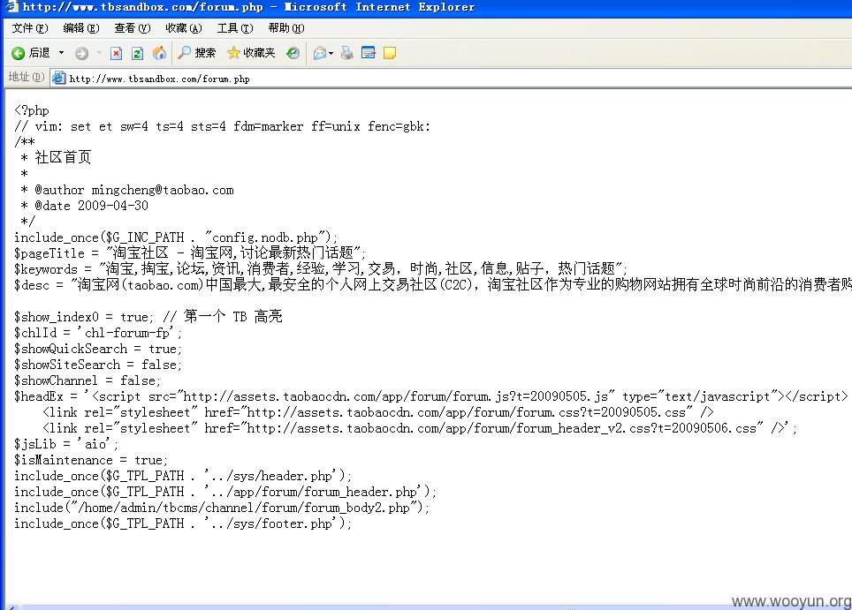Open the 查看(V) menu

132,28
